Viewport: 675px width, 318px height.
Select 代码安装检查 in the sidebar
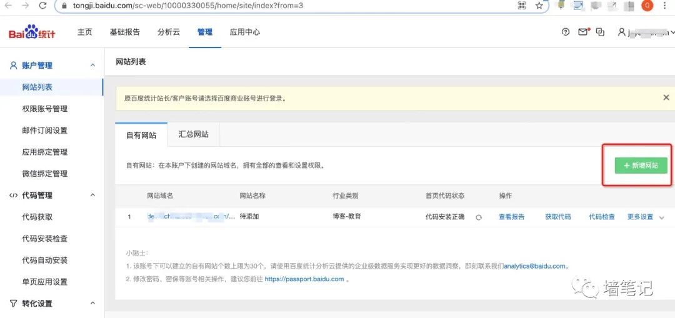pos(44,239)
